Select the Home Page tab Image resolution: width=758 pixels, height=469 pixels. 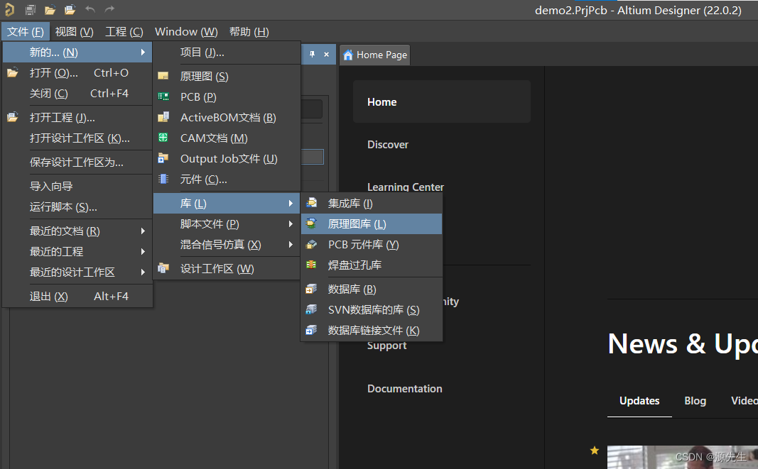[x=375, y=55]
